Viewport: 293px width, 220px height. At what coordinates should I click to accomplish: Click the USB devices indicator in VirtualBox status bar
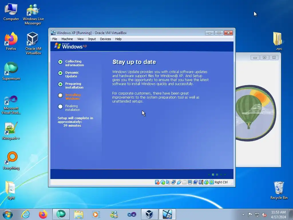[179, 182]
